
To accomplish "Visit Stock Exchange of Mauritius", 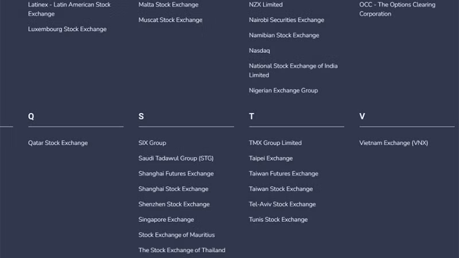I will 176,235.
